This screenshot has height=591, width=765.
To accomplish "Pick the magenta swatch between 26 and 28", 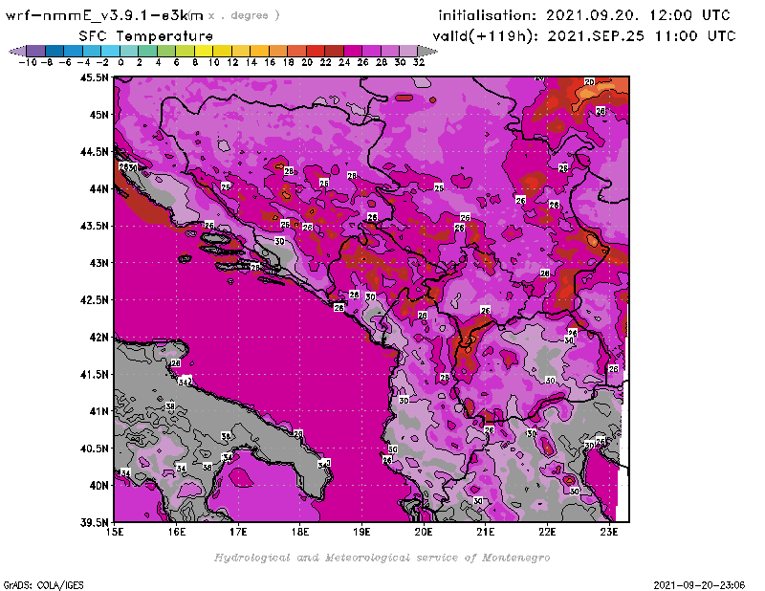I will [x=372, y=51].
